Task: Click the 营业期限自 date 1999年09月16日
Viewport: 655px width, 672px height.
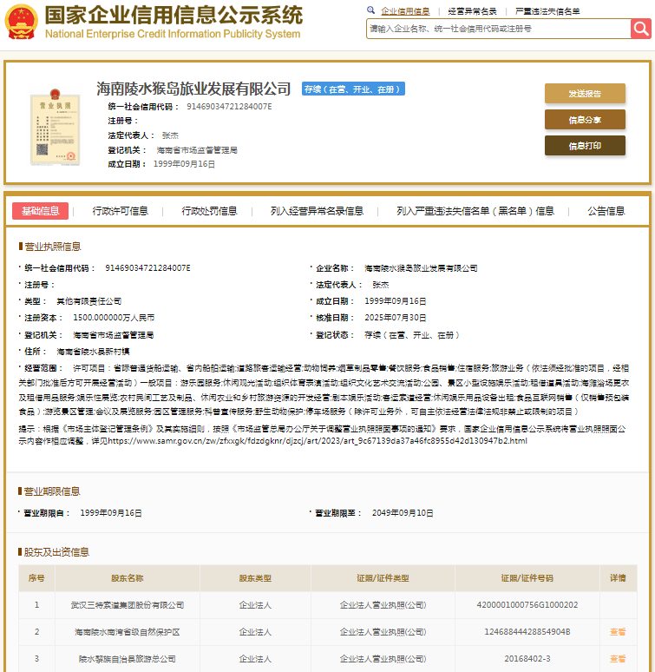Action: 111,513
